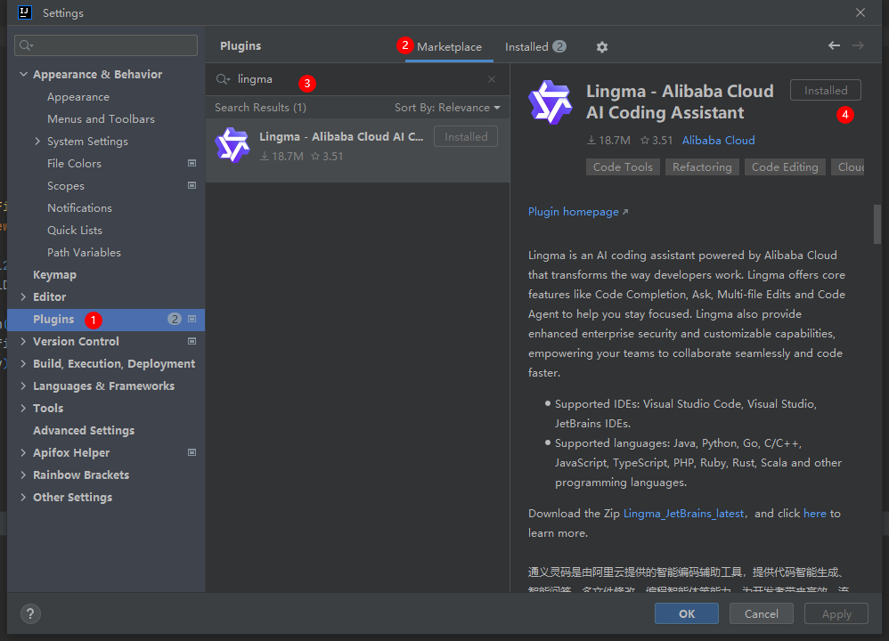Click project-level icon beside Scopes

point(192,185)
